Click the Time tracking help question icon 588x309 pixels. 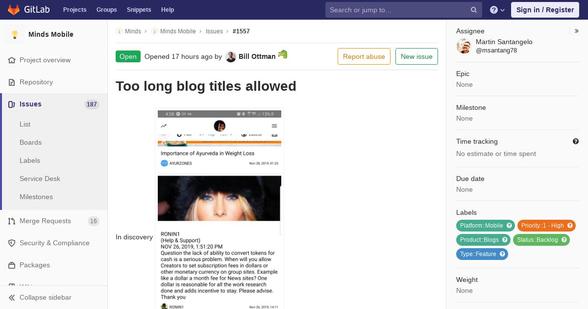[576, 141]
